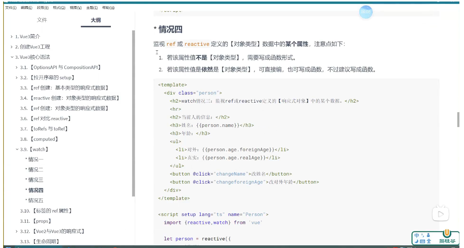Expand the 2. 创建Vue3工程 outline node
464x248 pixels.
[12, 47]
